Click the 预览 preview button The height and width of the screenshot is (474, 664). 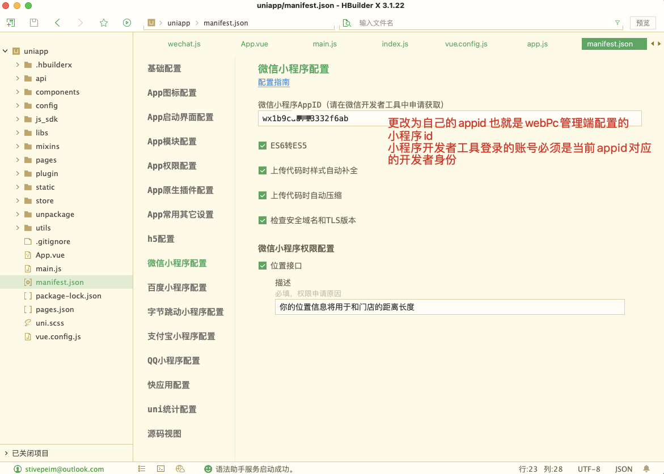click(643, 23)
